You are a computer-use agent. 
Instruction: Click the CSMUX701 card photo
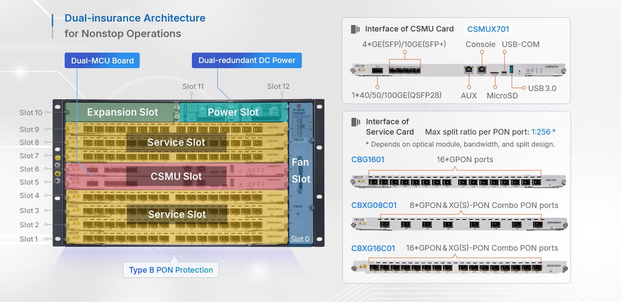(458, 70)
